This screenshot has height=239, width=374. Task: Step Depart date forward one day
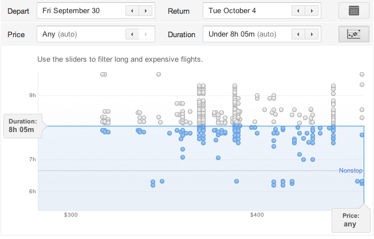(x=146, y=11)
